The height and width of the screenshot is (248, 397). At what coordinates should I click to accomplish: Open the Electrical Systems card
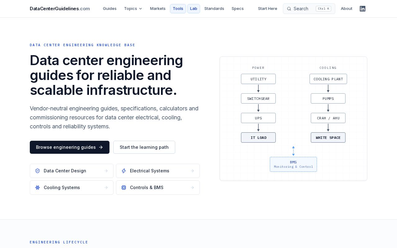[x=158, y=171]
